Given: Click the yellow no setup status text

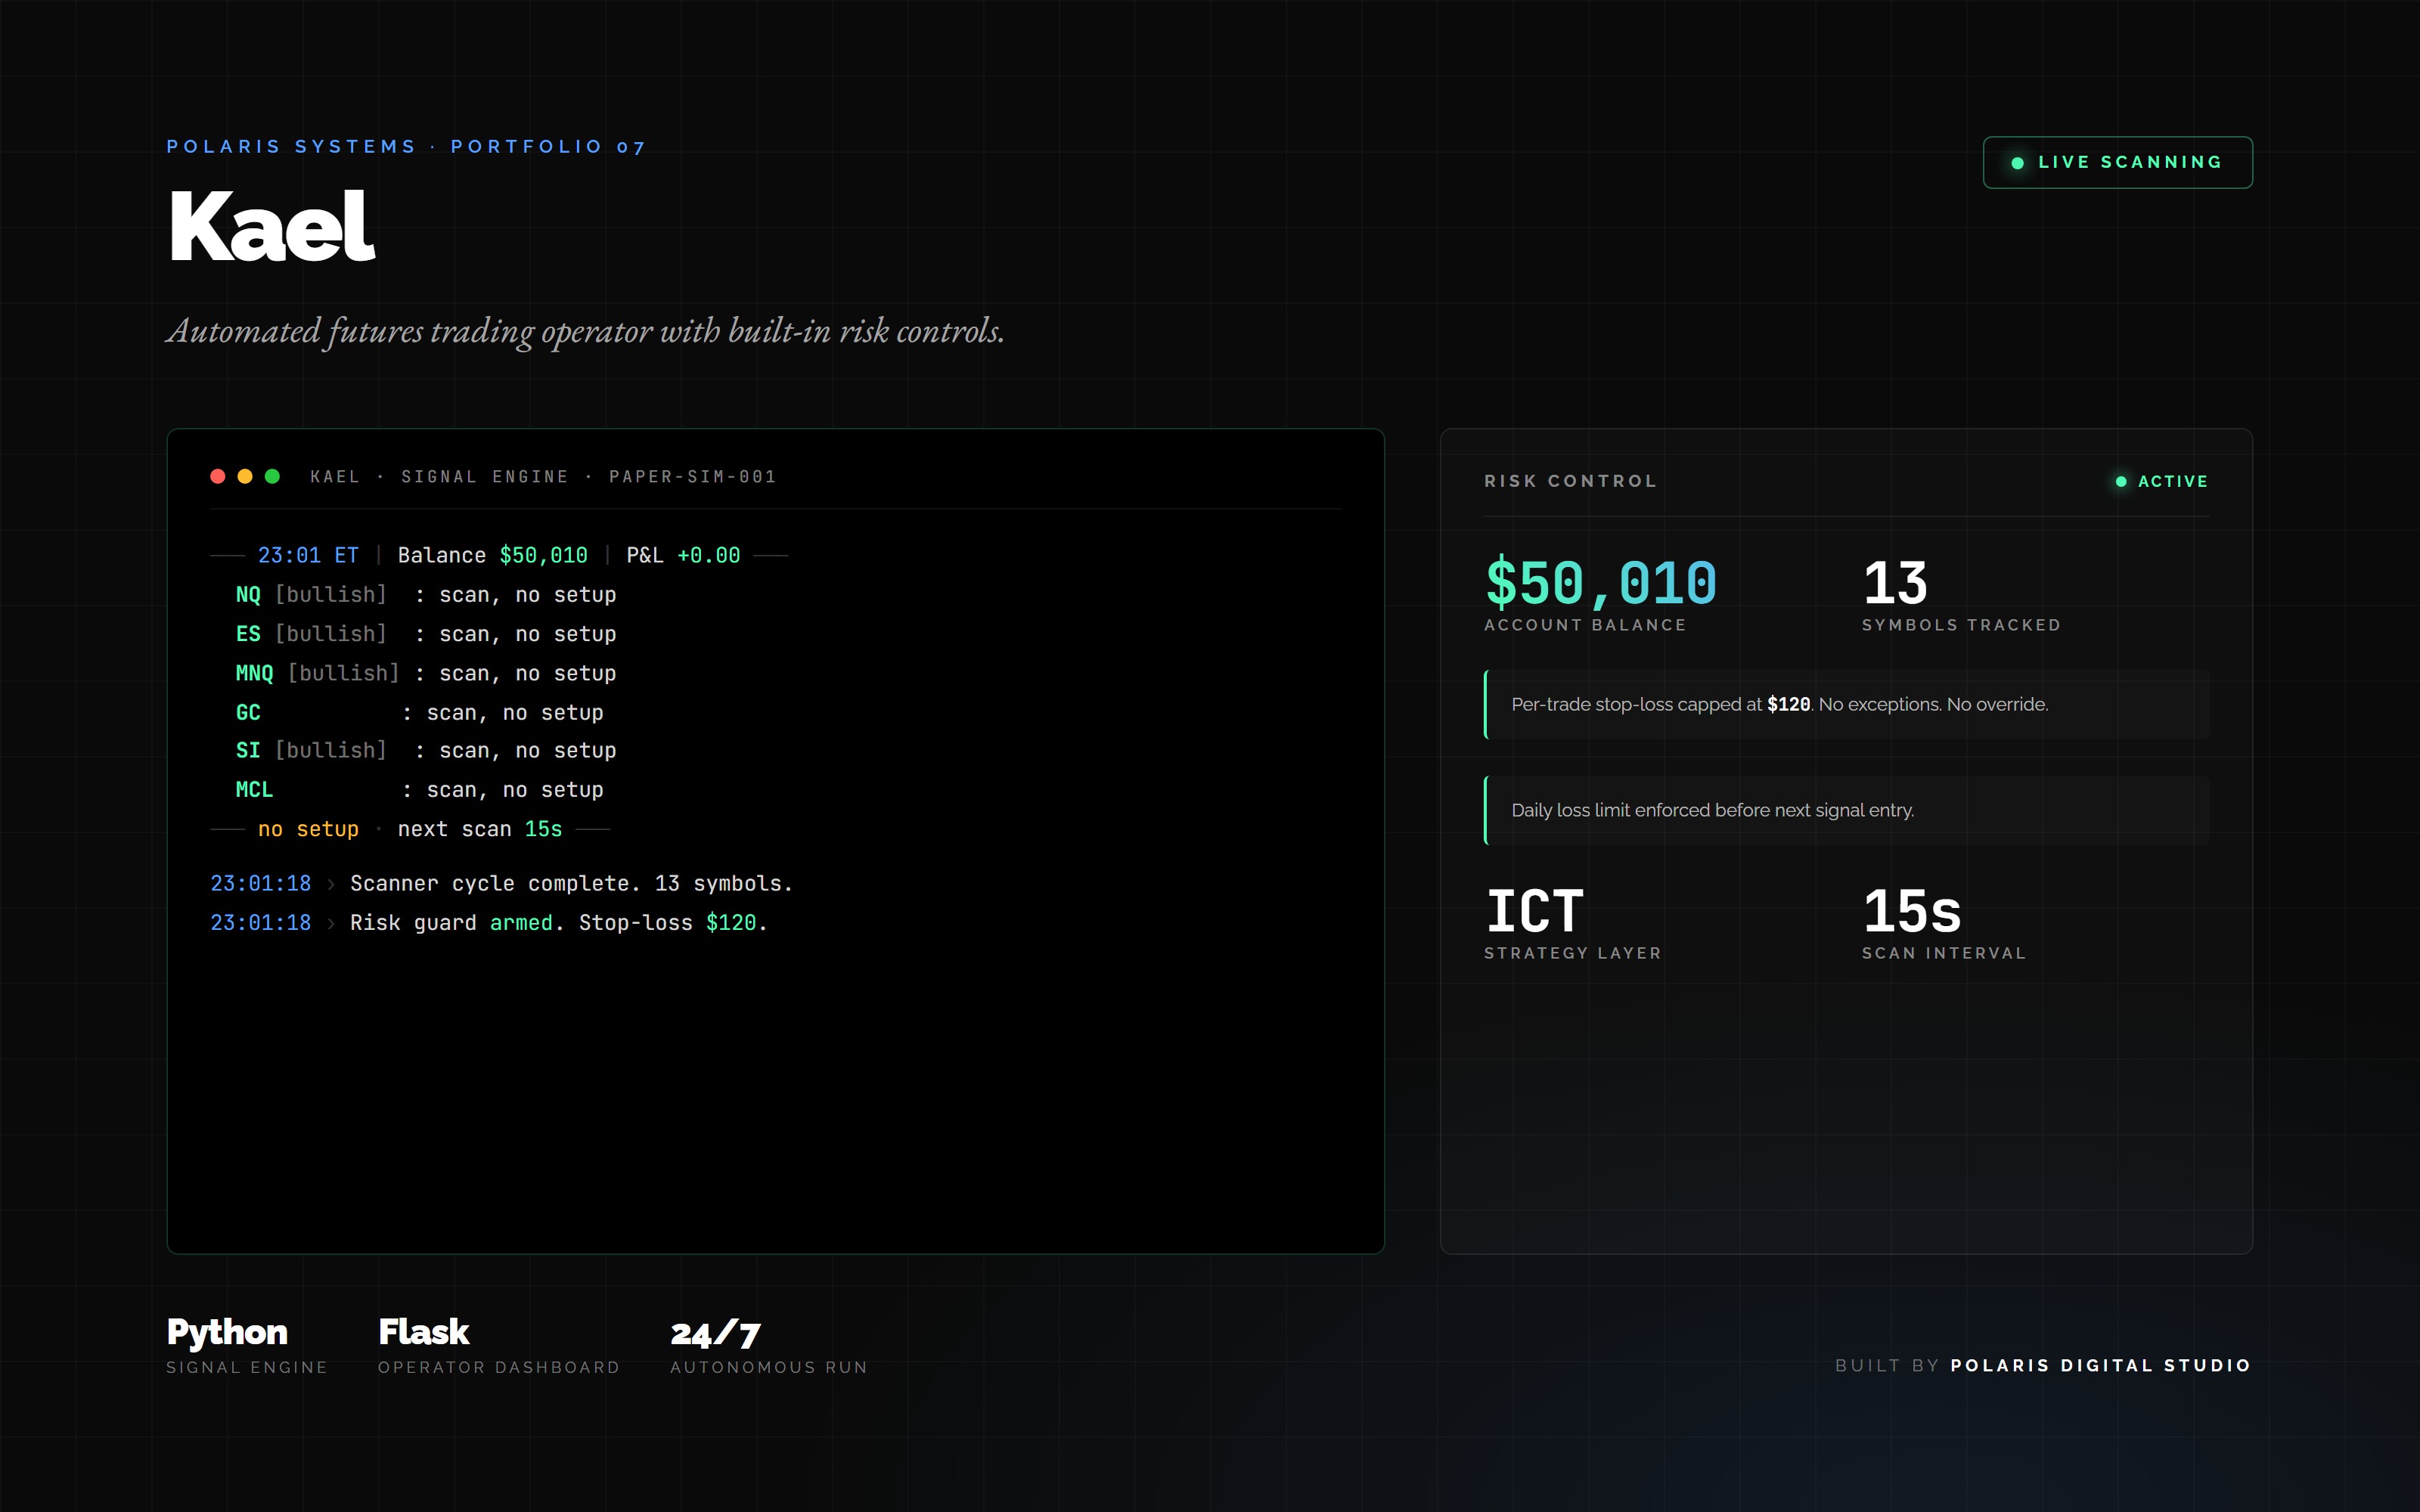Looking at the screenshot, I should pyautogui.click(x=308, y=829).
